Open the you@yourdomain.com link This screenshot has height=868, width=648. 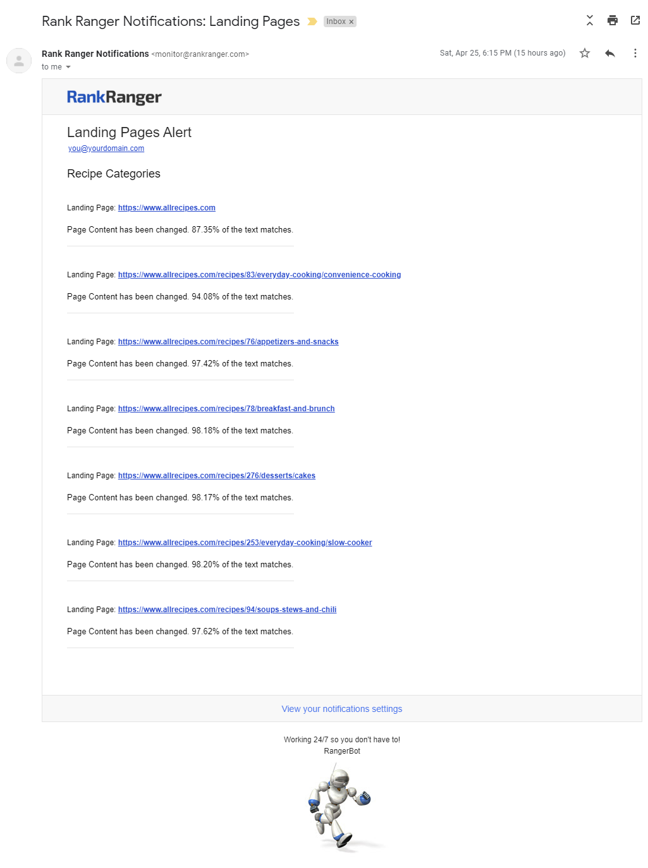point(106,148)
